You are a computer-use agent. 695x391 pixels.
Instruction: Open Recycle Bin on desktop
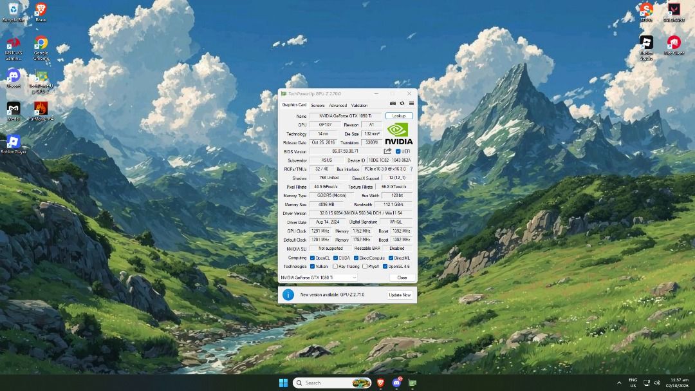point(13,12)
